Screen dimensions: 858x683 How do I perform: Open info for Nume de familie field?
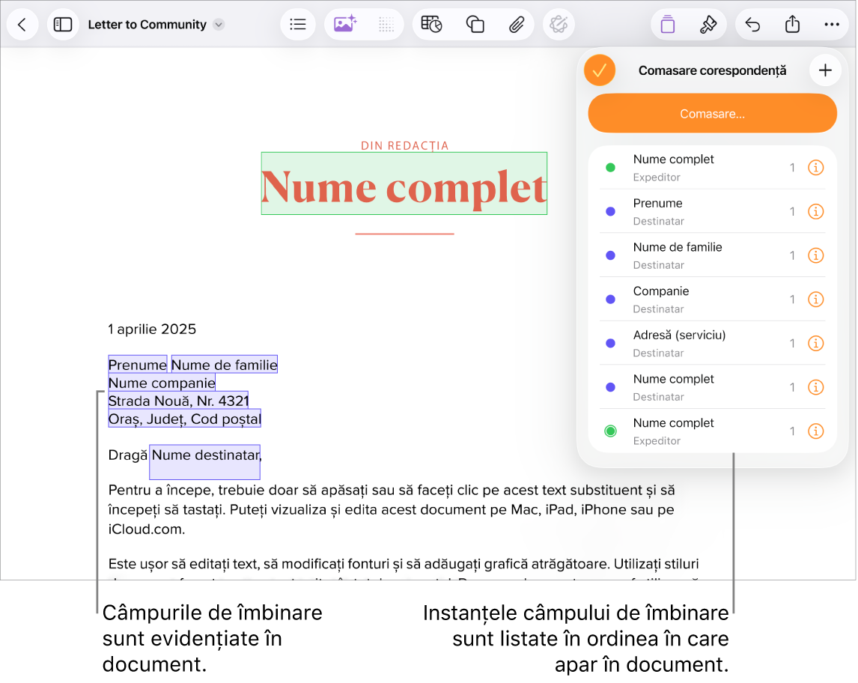816,255
